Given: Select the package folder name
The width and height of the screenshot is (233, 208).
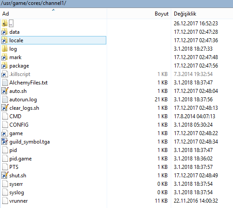Looking at the screenshot, I should [19, 66].
